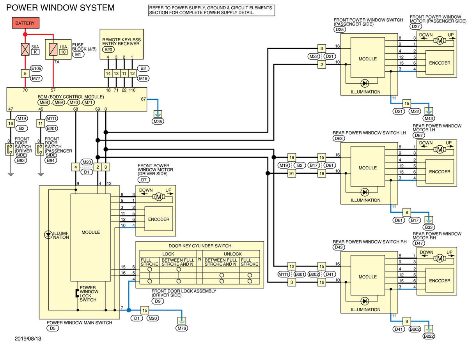The width and height of the screenshot is (468, 342).
Task: Click the M1 connector label
Action: tap(78, 55)
